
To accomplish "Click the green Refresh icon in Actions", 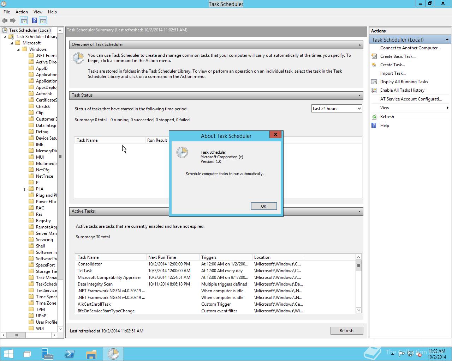I will click(374, 117).
